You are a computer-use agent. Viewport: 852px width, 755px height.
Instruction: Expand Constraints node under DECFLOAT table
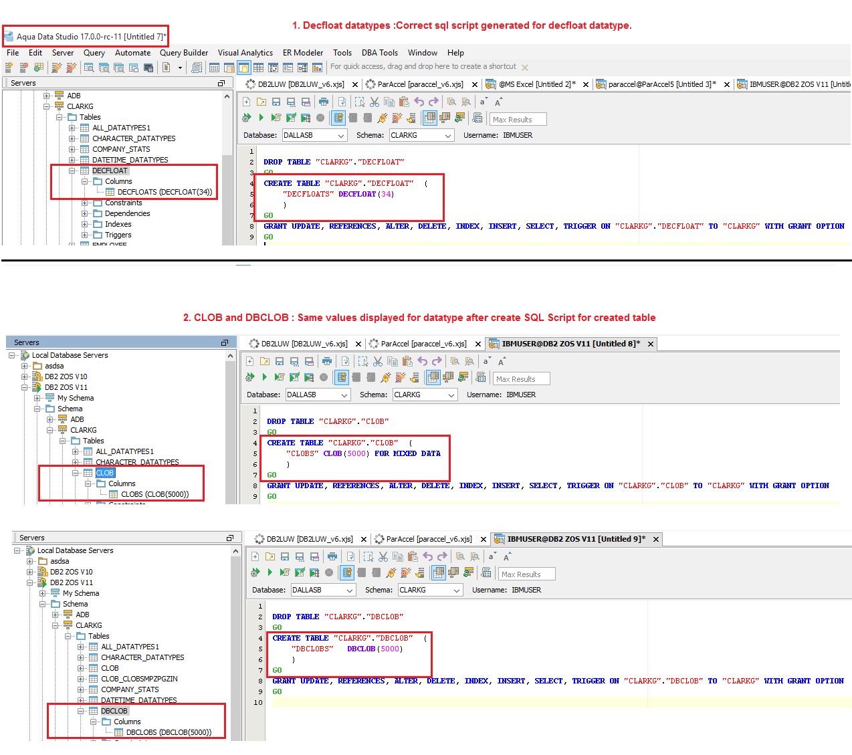click(x=85, y=203)
